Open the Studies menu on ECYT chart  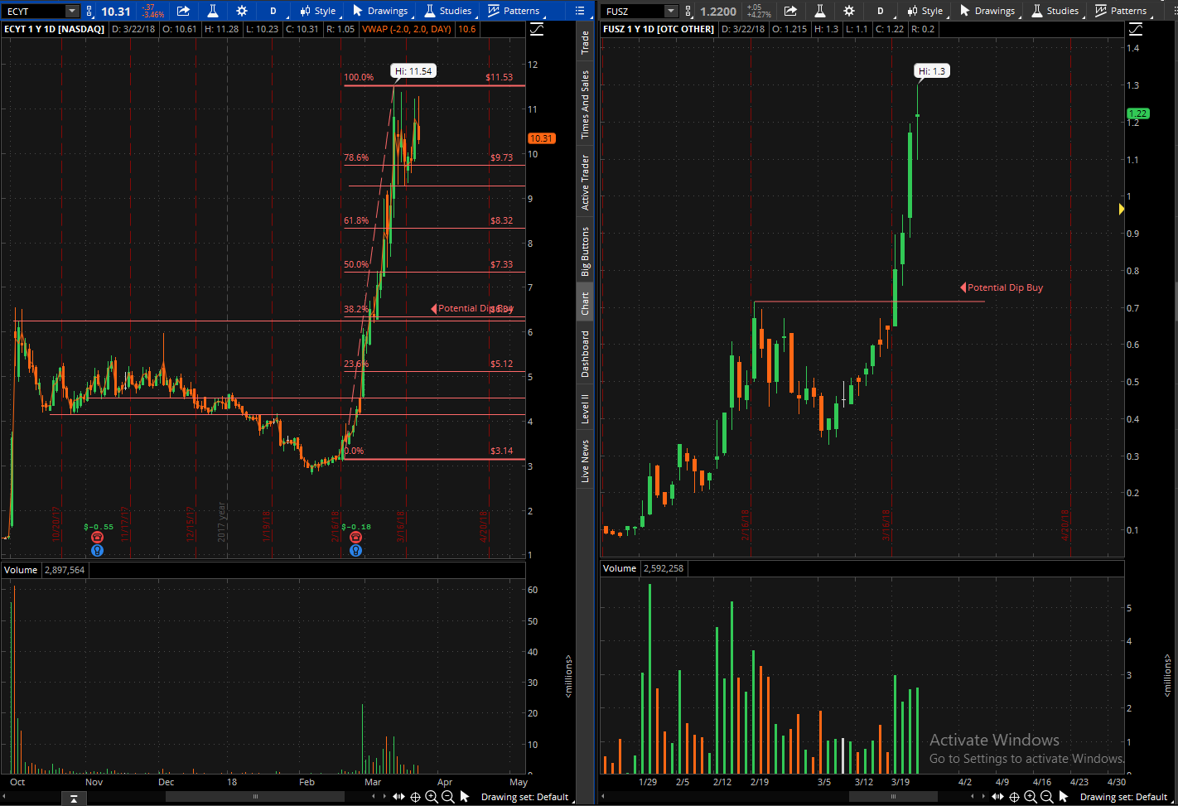(x=447, y=11)
